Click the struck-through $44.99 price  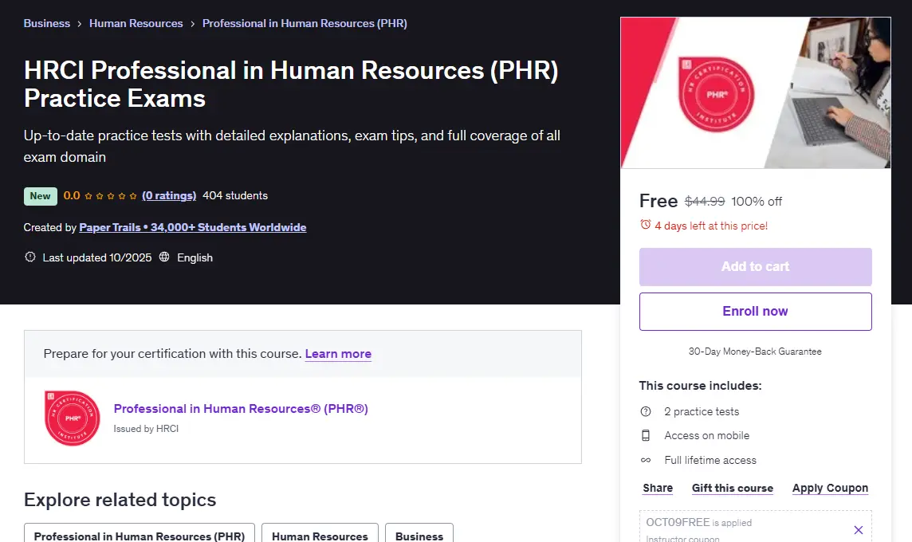click(705, 201)
